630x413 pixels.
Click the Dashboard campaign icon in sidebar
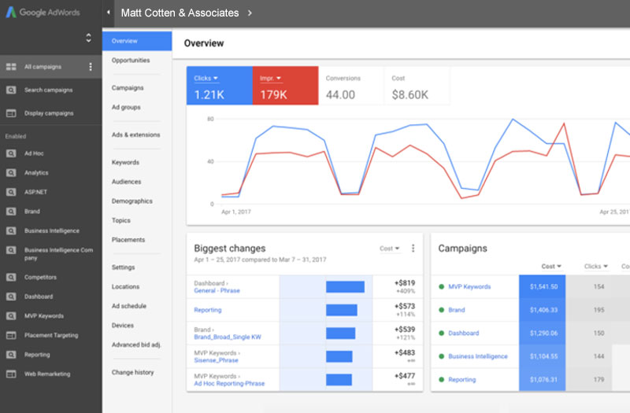coord(11,297)
